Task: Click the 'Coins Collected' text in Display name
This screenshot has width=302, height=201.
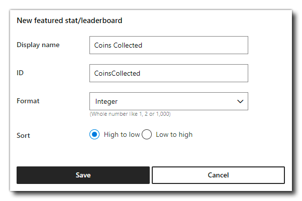Action: [118, 45]
